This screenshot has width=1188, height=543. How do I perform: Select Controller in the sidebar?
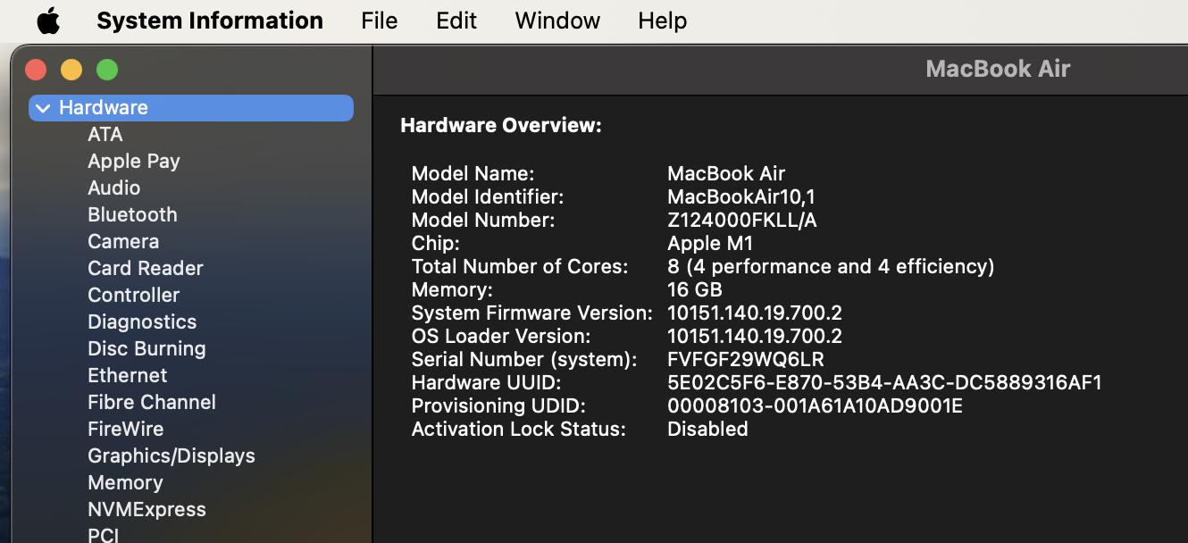point(134,295)
